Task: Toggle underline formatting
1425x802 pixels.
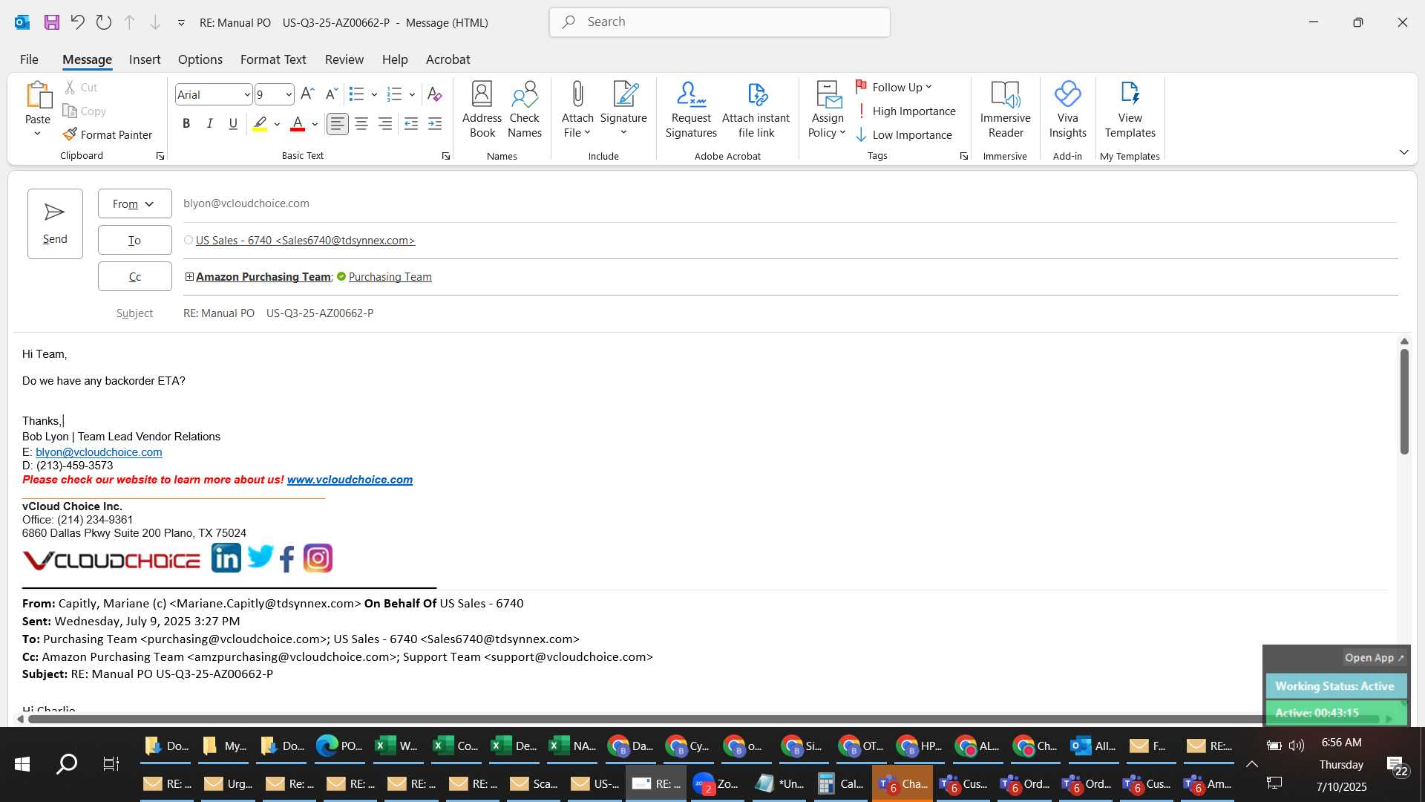Action: [233, 124]
